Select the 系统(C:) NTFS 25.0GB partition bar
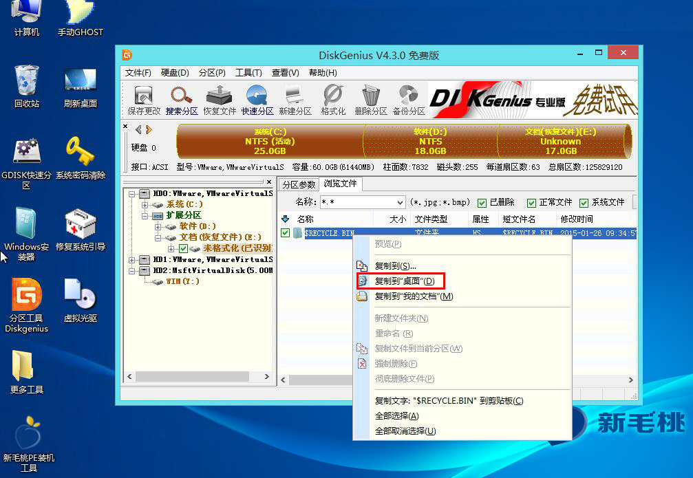The width and height of the screenshot is (693, 478). 270,142
